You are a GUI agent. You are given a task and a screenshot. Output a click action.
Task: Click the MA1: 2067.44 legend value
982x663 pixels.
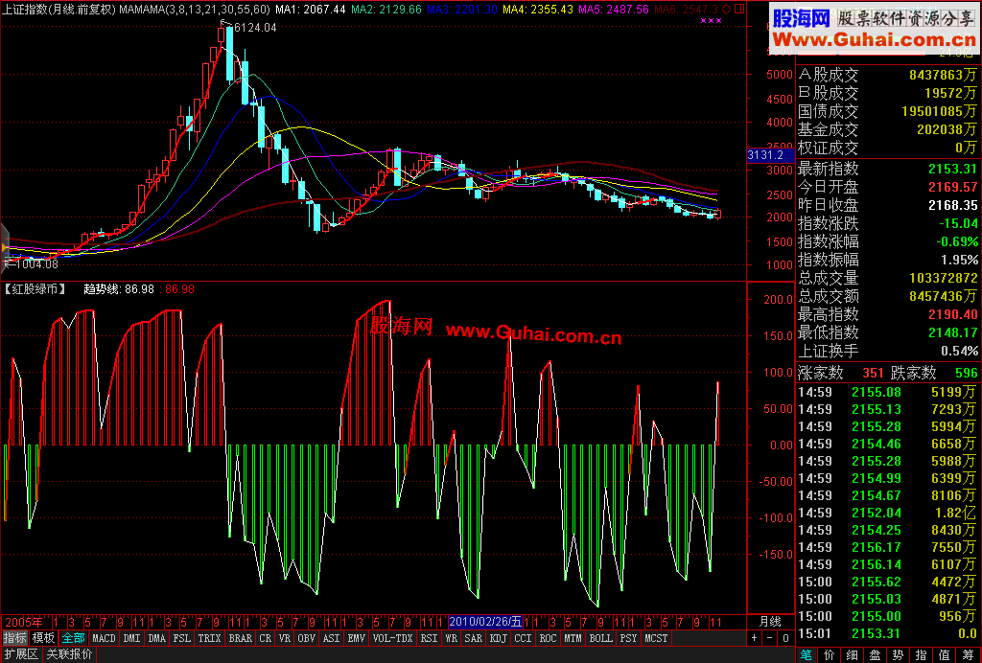pyautogui.click(x=311, y=9)
